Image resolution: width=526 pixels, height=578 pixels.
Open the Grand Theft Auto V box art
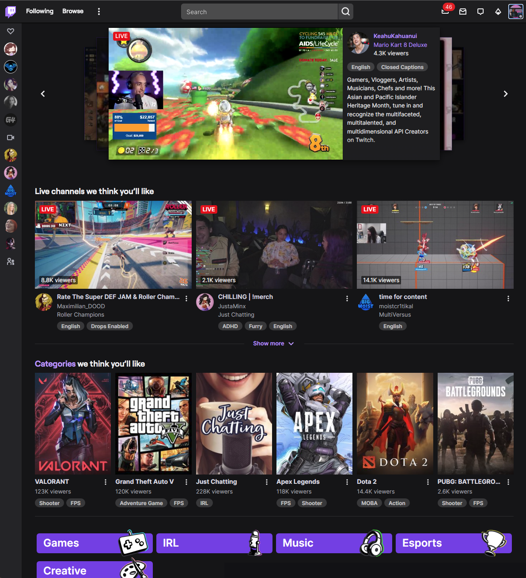(x=153, y=424)
